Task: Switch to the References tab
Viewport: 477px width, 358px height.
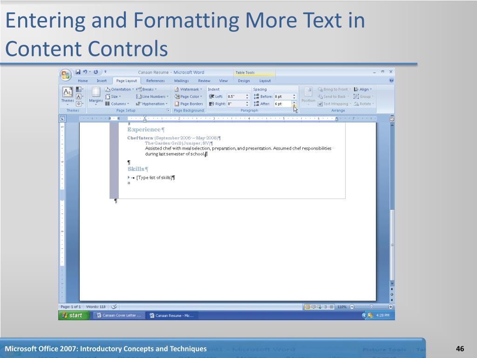Action: pyautogui.click(x=156, y=81)
